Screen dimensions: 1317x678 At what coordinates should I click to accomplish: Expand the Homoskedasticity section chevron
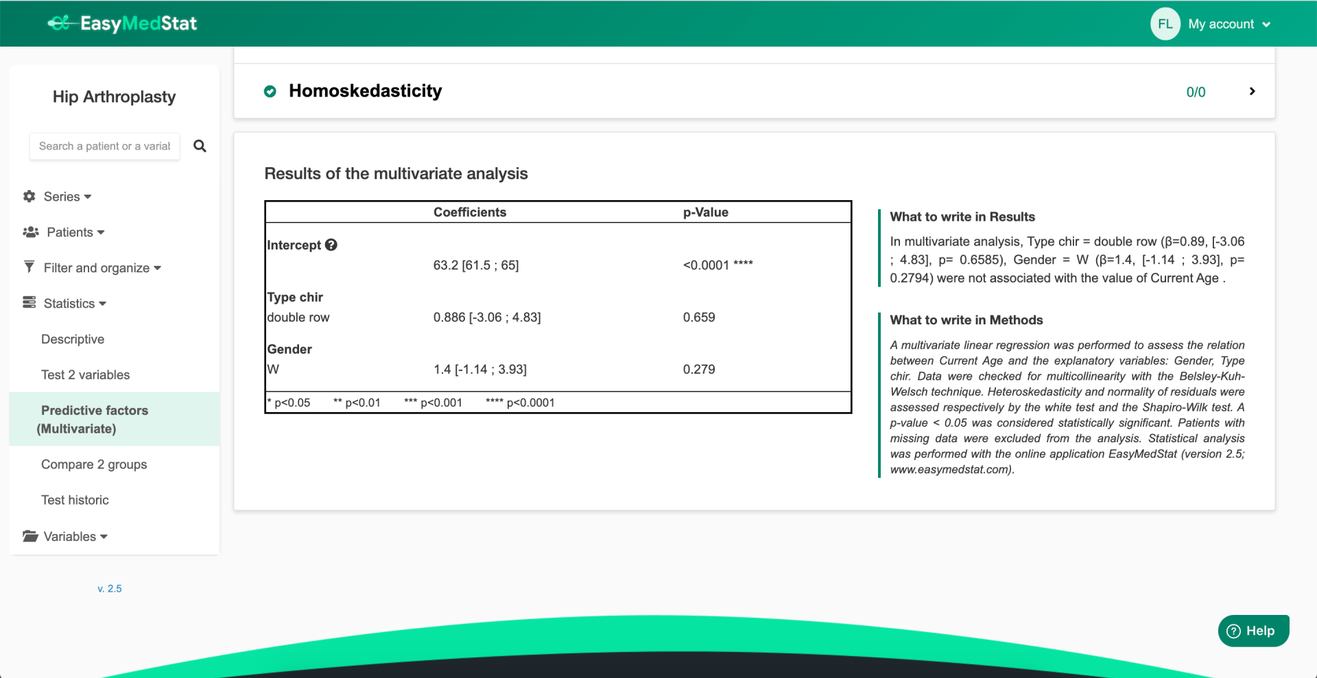pos(1252,91)
